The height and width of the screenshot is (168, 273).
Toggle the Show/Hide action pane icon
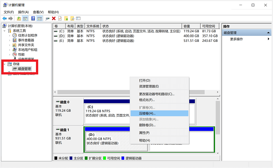40,19
